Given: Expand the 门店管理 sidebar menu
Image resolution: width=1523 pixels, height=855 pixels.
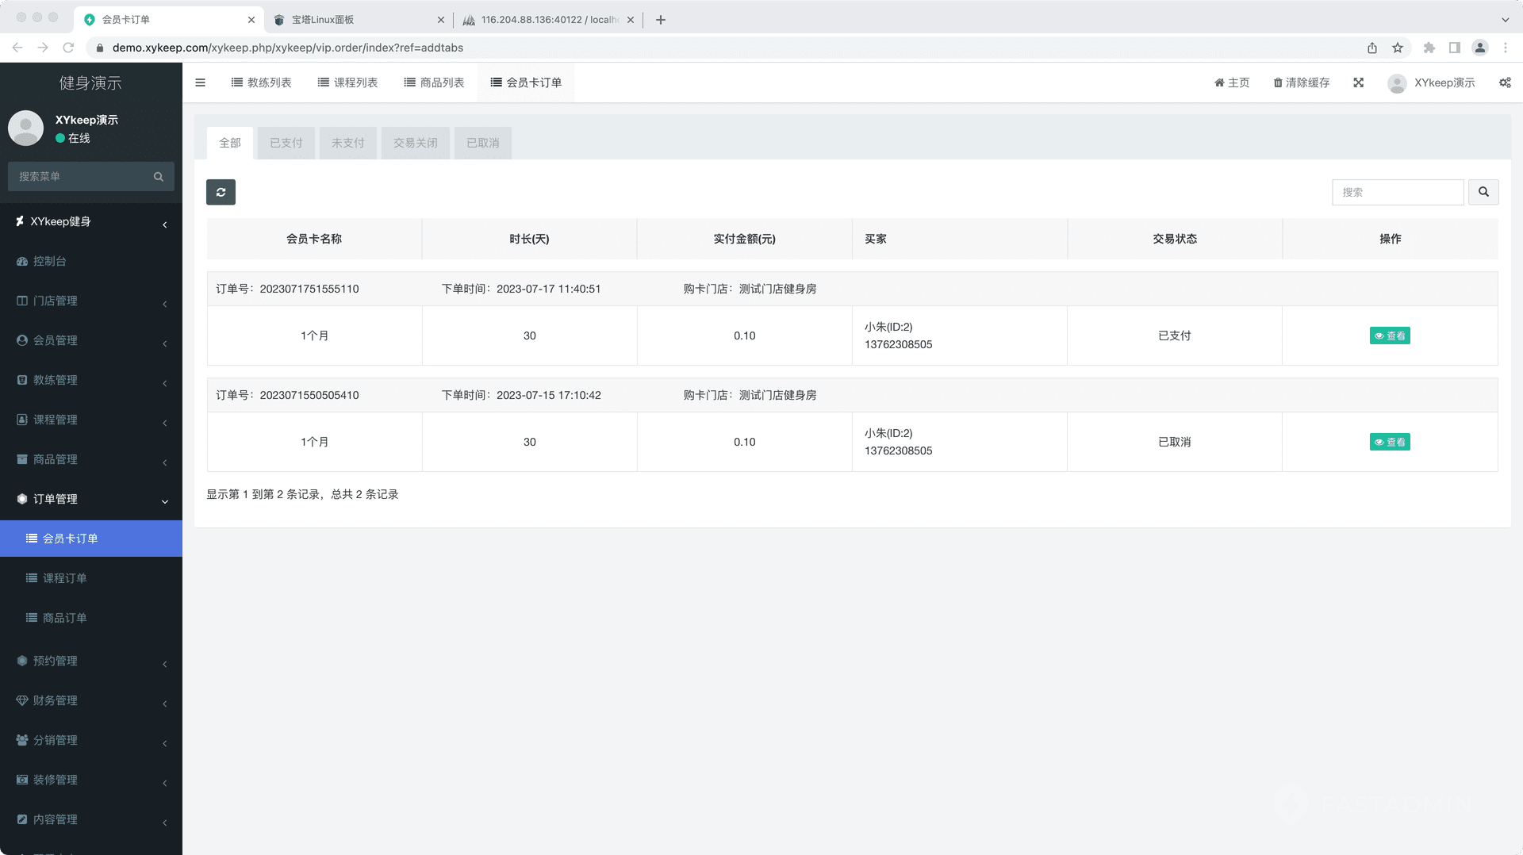Looking at the screenshot, I should [x=91, y=301].
